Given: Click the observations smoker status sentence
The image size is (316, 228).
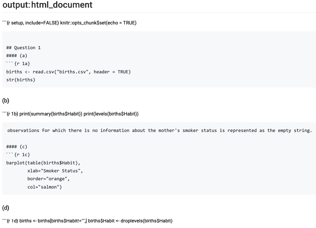Looking at the screenshot, I should [x=159, y=130].
